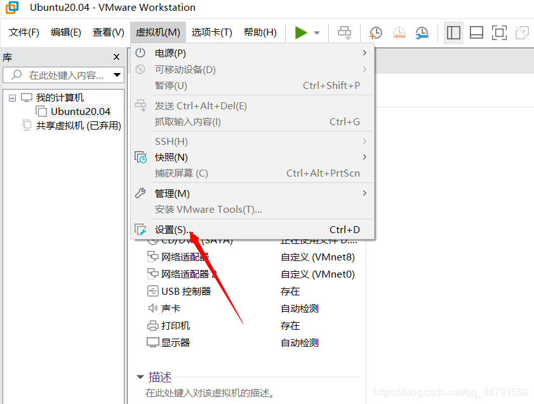The image size is (534, 404).
Task: Click the green power-on play button
Action: (x=301, y=32)
